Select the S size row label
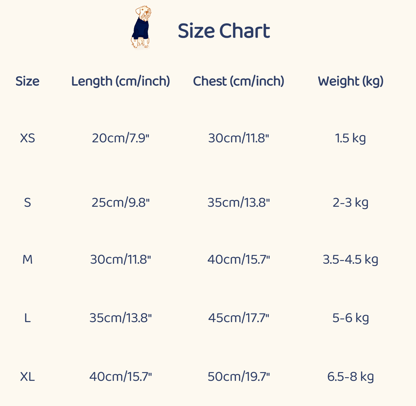This screenshot has width=416, height=406. pyautogui.click(x=27, y=203)
